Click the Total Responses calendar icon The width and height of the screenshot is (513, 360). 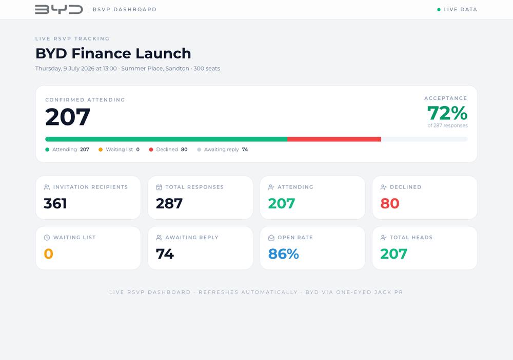tap(159, 187)
